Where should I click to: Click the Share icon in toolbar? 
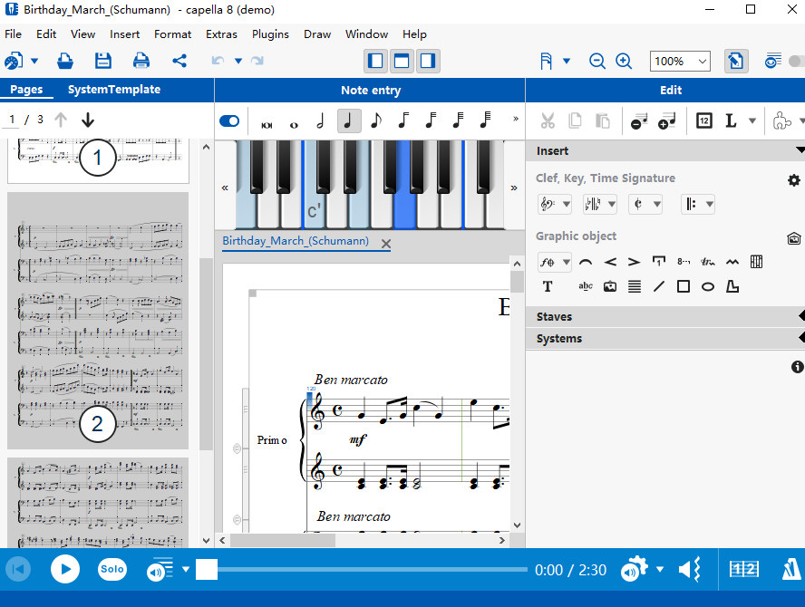(179, 61)
